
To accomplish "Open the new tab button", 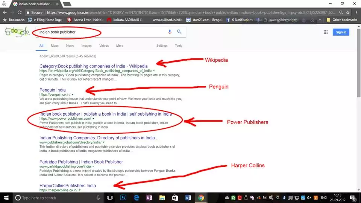I will point(67,4).
